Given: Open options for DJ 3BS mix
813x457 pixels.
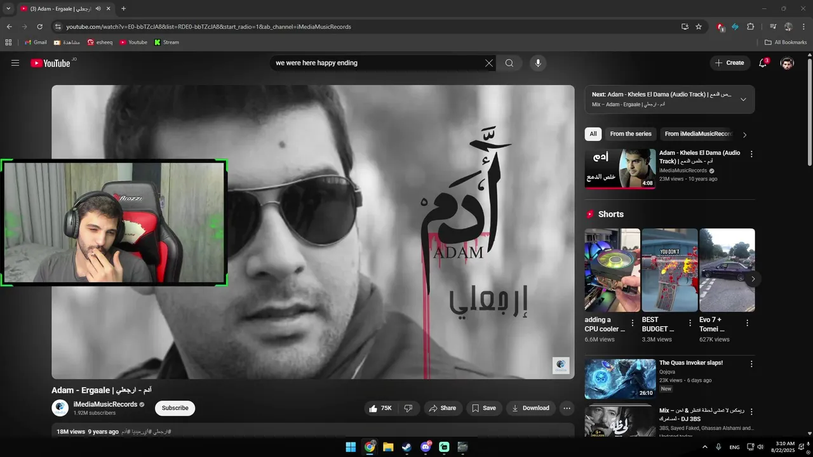Looking at the screenshot, I should tap(751, 412).
